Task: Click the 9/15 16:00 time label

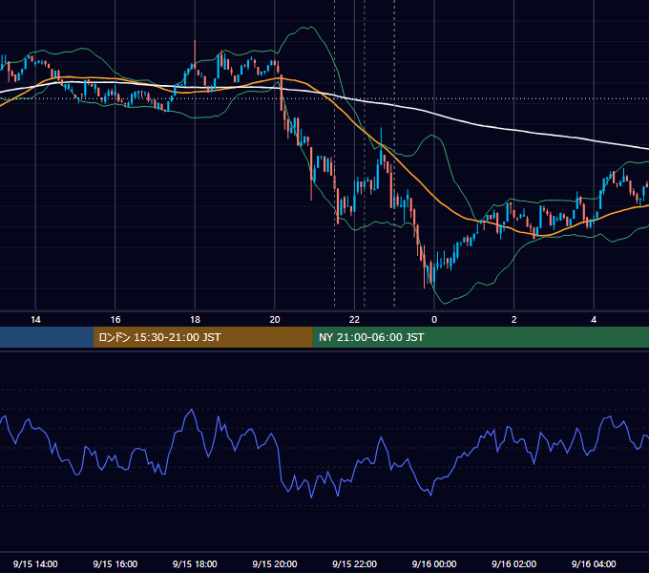Action: 115,563
